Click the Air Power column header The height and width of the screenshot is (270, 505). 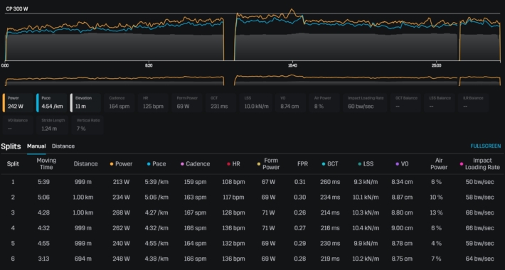(x=439, y=164)
